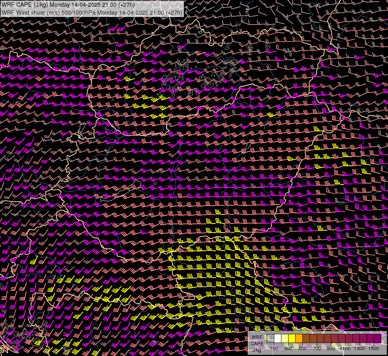Click the 300 legend value label
The width and height of the screenshot is (388, 356).
(288, 348)
